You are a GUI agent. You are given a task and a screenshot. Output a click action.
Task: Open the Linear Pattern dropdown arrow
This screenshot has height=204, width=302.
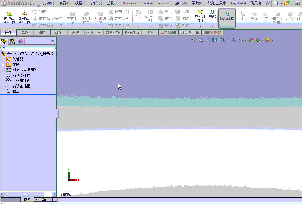click(x=150, y=26)
